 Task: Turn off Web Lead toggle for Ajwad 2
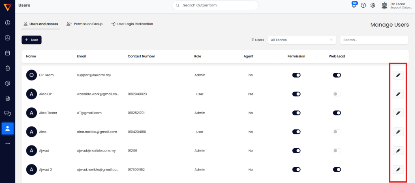tap(337, 170)
